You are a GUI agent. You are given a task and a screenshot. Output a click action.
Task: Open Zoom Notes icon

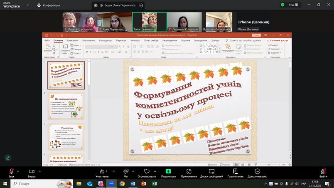point(235,171)
